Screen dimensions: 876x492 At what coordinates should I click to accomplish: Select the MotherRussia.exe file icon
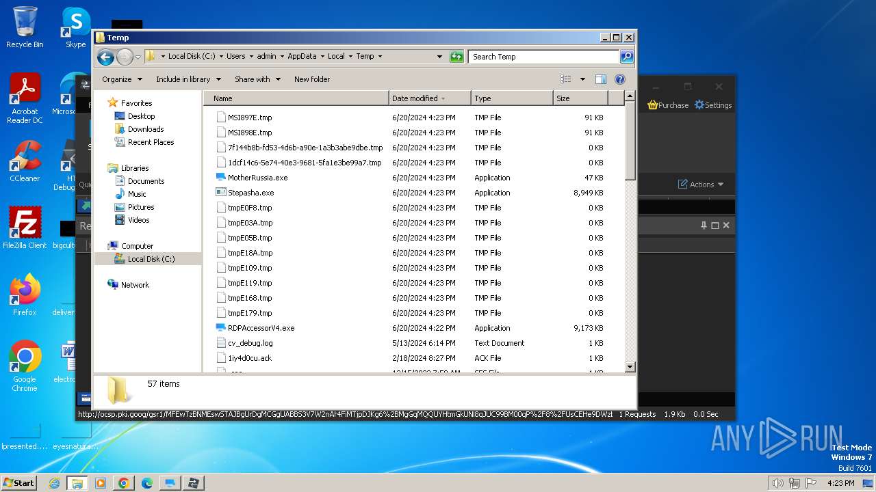point(221,178)
